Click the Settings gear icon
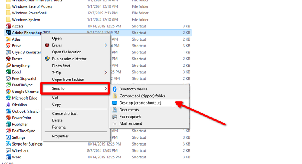This screenshot has height=164, width=302. 8,137
